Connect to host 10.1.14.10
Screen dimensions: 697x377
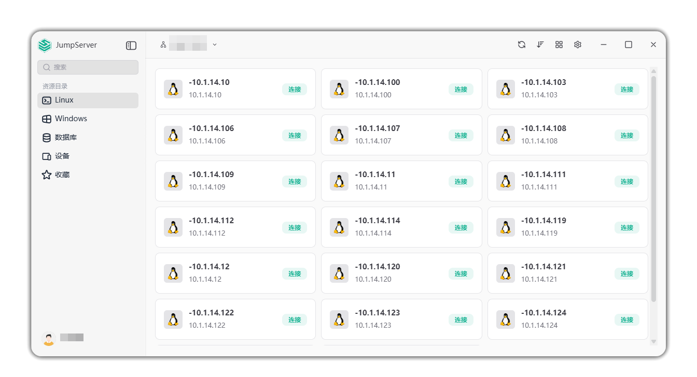(295, 89)
